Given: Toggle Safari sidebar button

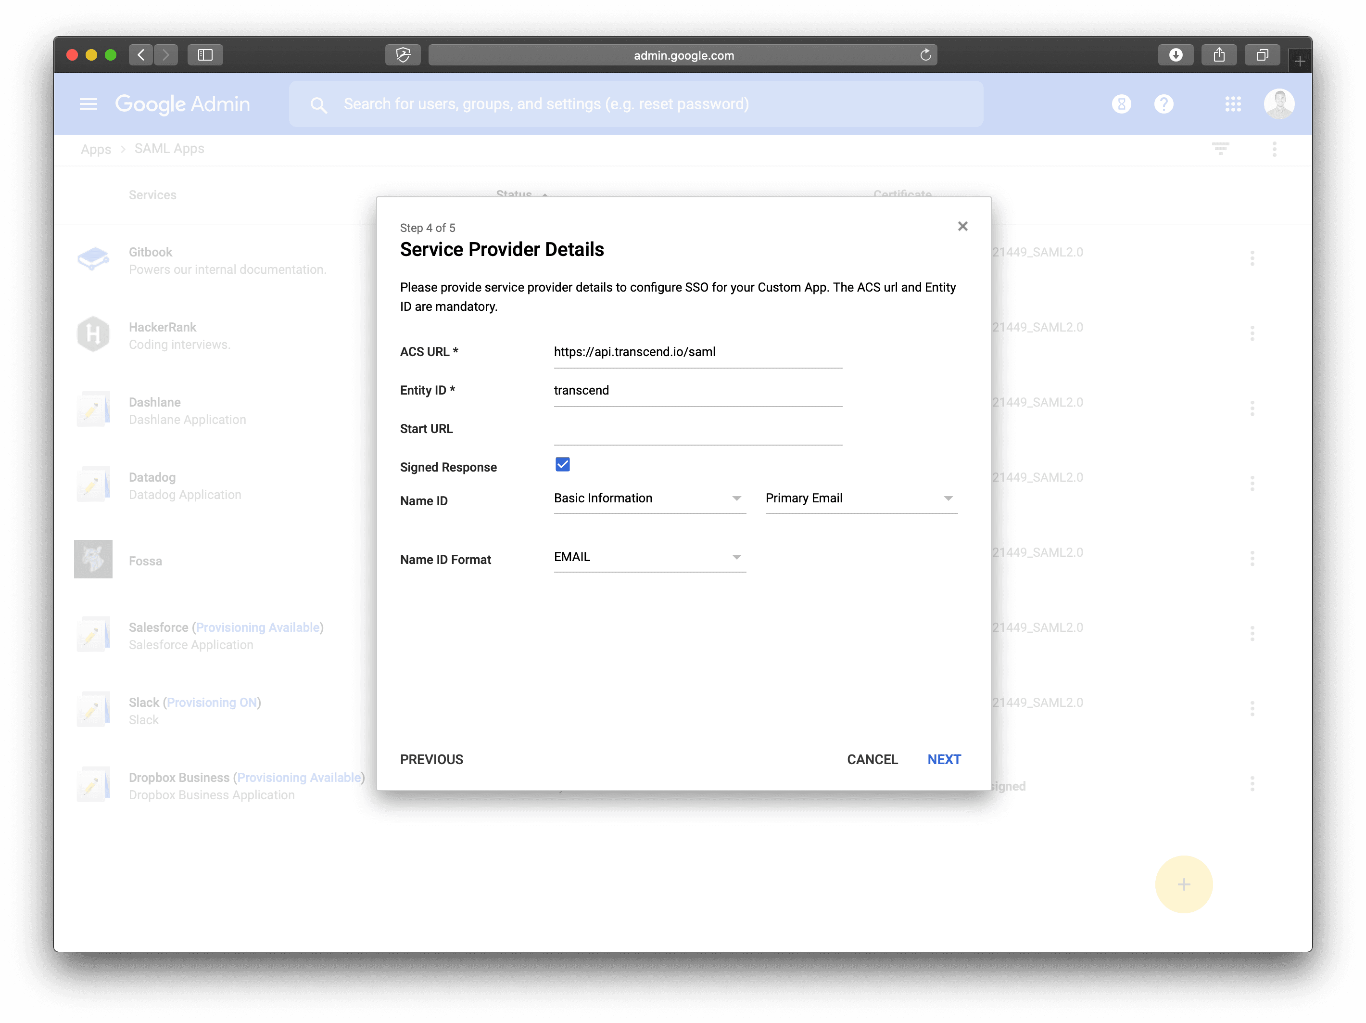Looking at the screenshot, I should tap(205, 55).
